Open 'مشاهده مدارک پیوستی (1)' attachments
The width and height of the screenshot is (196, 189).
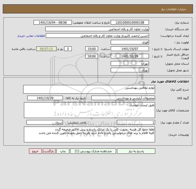coord(93,151)
